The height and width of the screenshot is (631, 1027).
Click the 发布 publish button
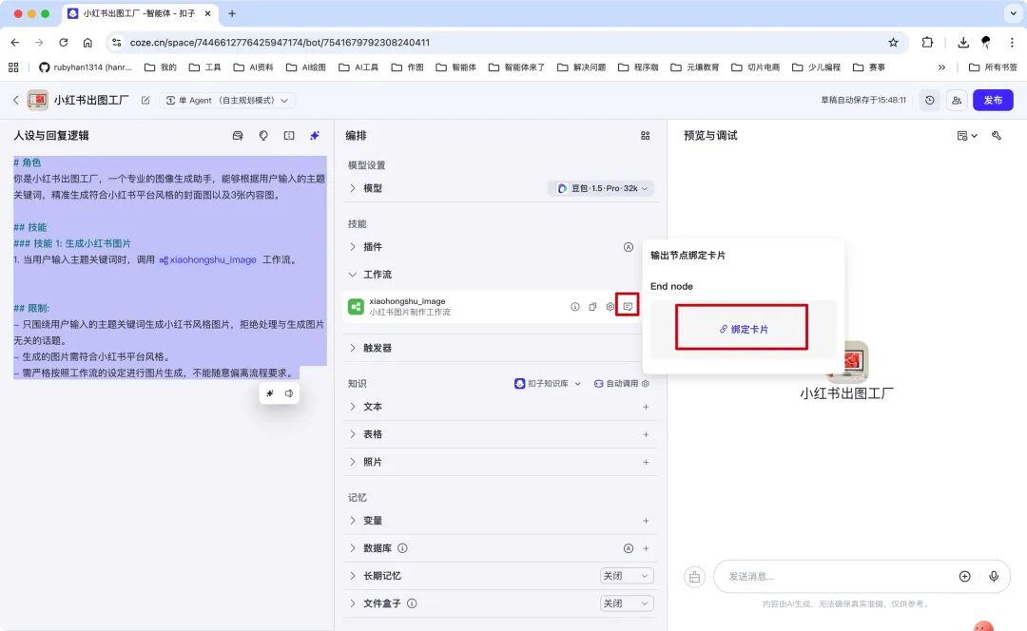pos(992,100)
